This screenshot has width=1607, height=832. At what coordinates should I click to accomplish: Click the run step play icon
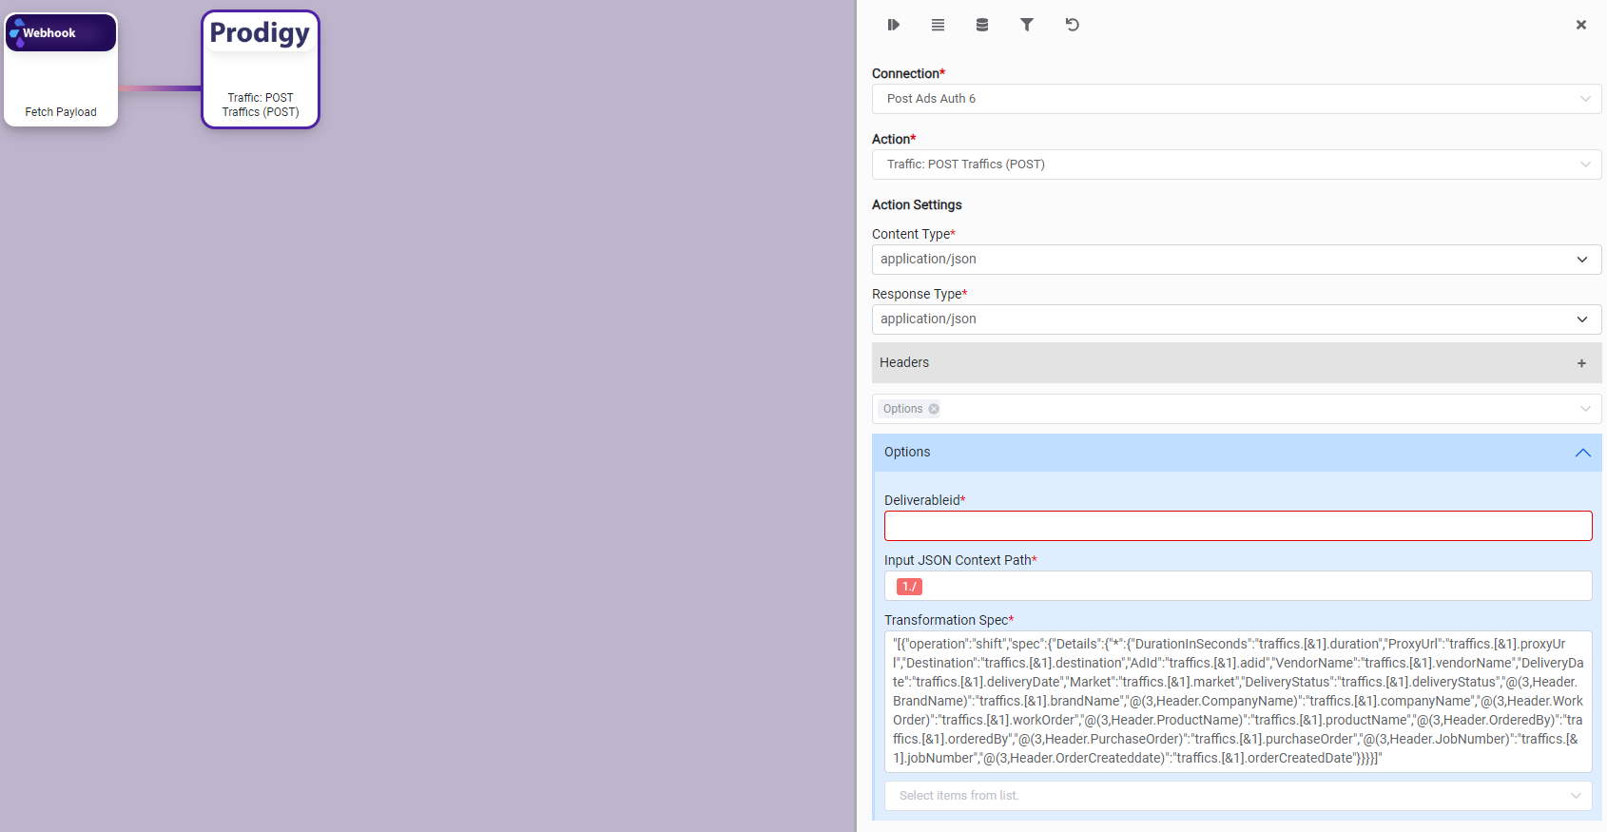[893, 25]
